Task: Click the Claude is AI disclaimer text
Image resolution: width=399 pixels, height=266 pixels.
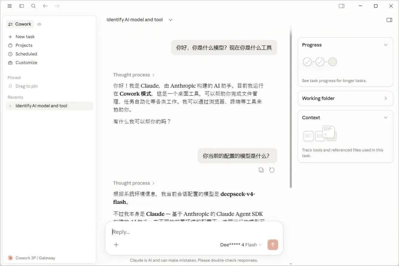Action: pyautogui.click(x=194, y=260)
